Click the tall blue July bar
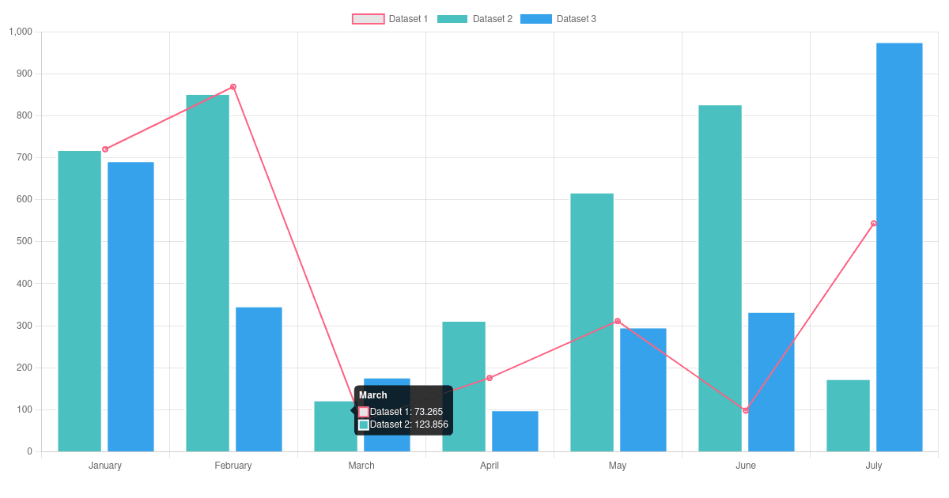This screenshot has width=949, height=498. 899,247
